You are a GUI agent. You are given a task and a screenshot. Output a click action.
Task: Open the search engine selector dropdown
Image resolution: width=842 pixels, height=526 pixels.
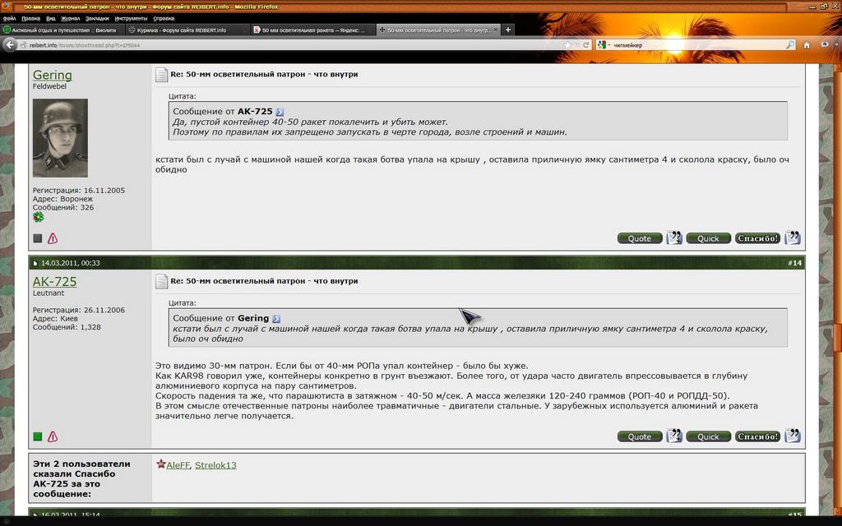tap(604, 45)
